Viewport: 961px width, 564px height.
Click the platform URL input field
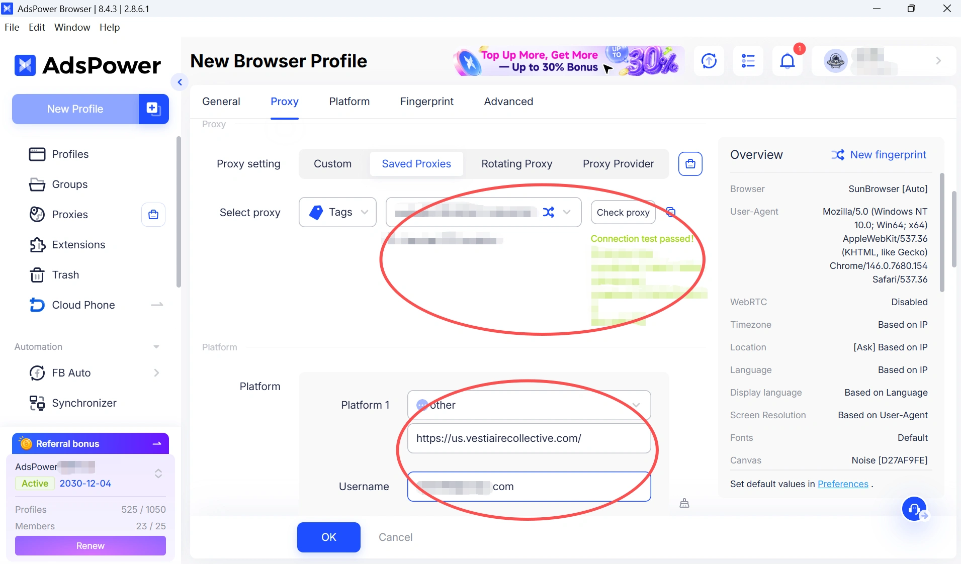pyautogui.click(x=529, y=438)
